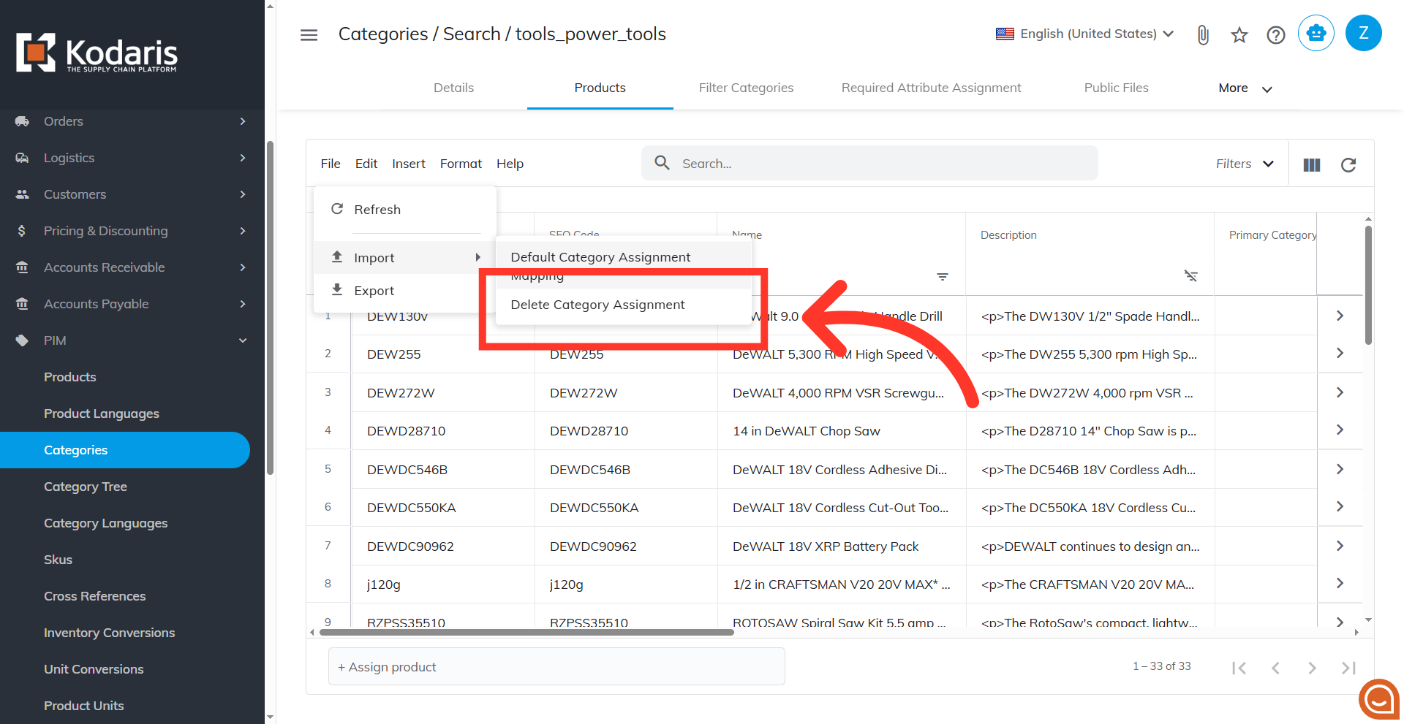Open the language selector dropdown
The height and width of the screenshot is (724, 1404).
point(1085,34)
